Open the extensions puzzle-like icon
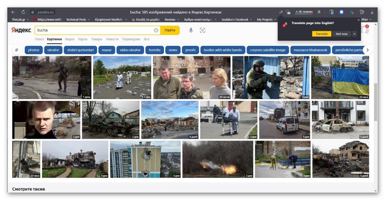385x200 pixels. (x=362, y=12)
